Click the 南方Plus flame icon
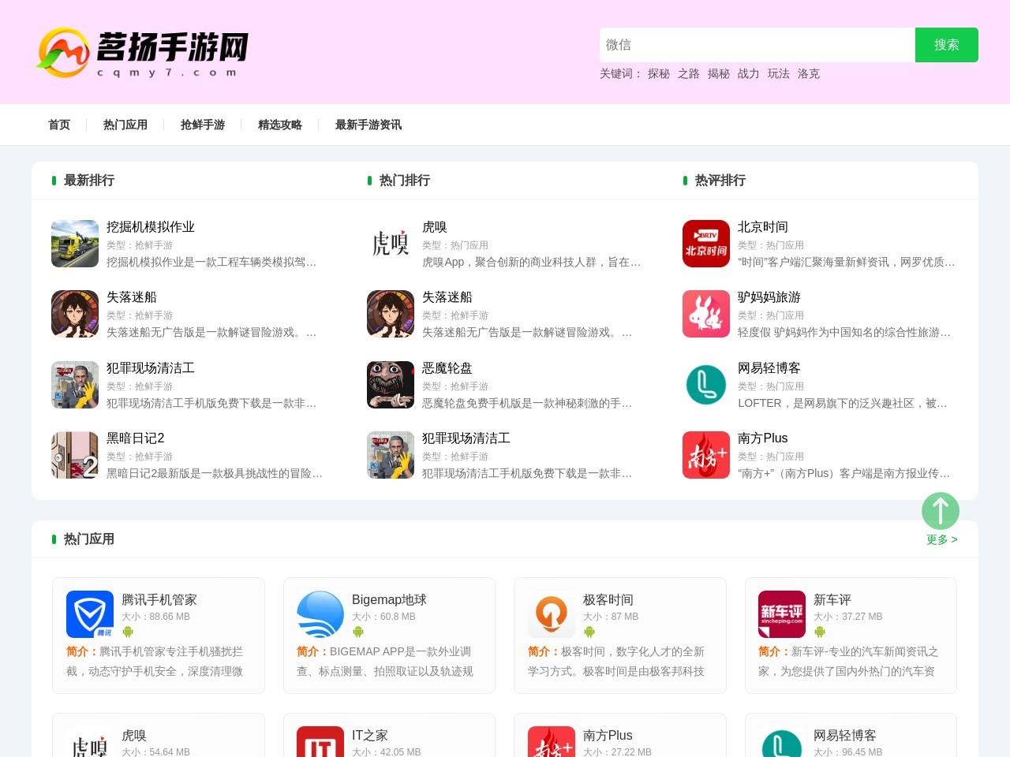This screenshot has width=1010, height=757. click(705, 455)
